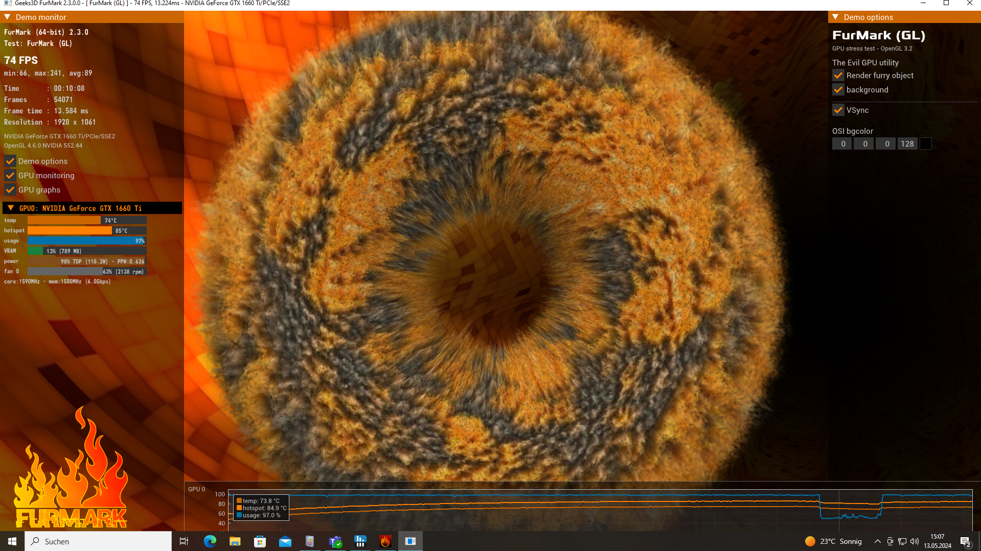This screenshot has height=551, width=981.
Task: Click the FurMark flame logo
Action: click(71, 467)
